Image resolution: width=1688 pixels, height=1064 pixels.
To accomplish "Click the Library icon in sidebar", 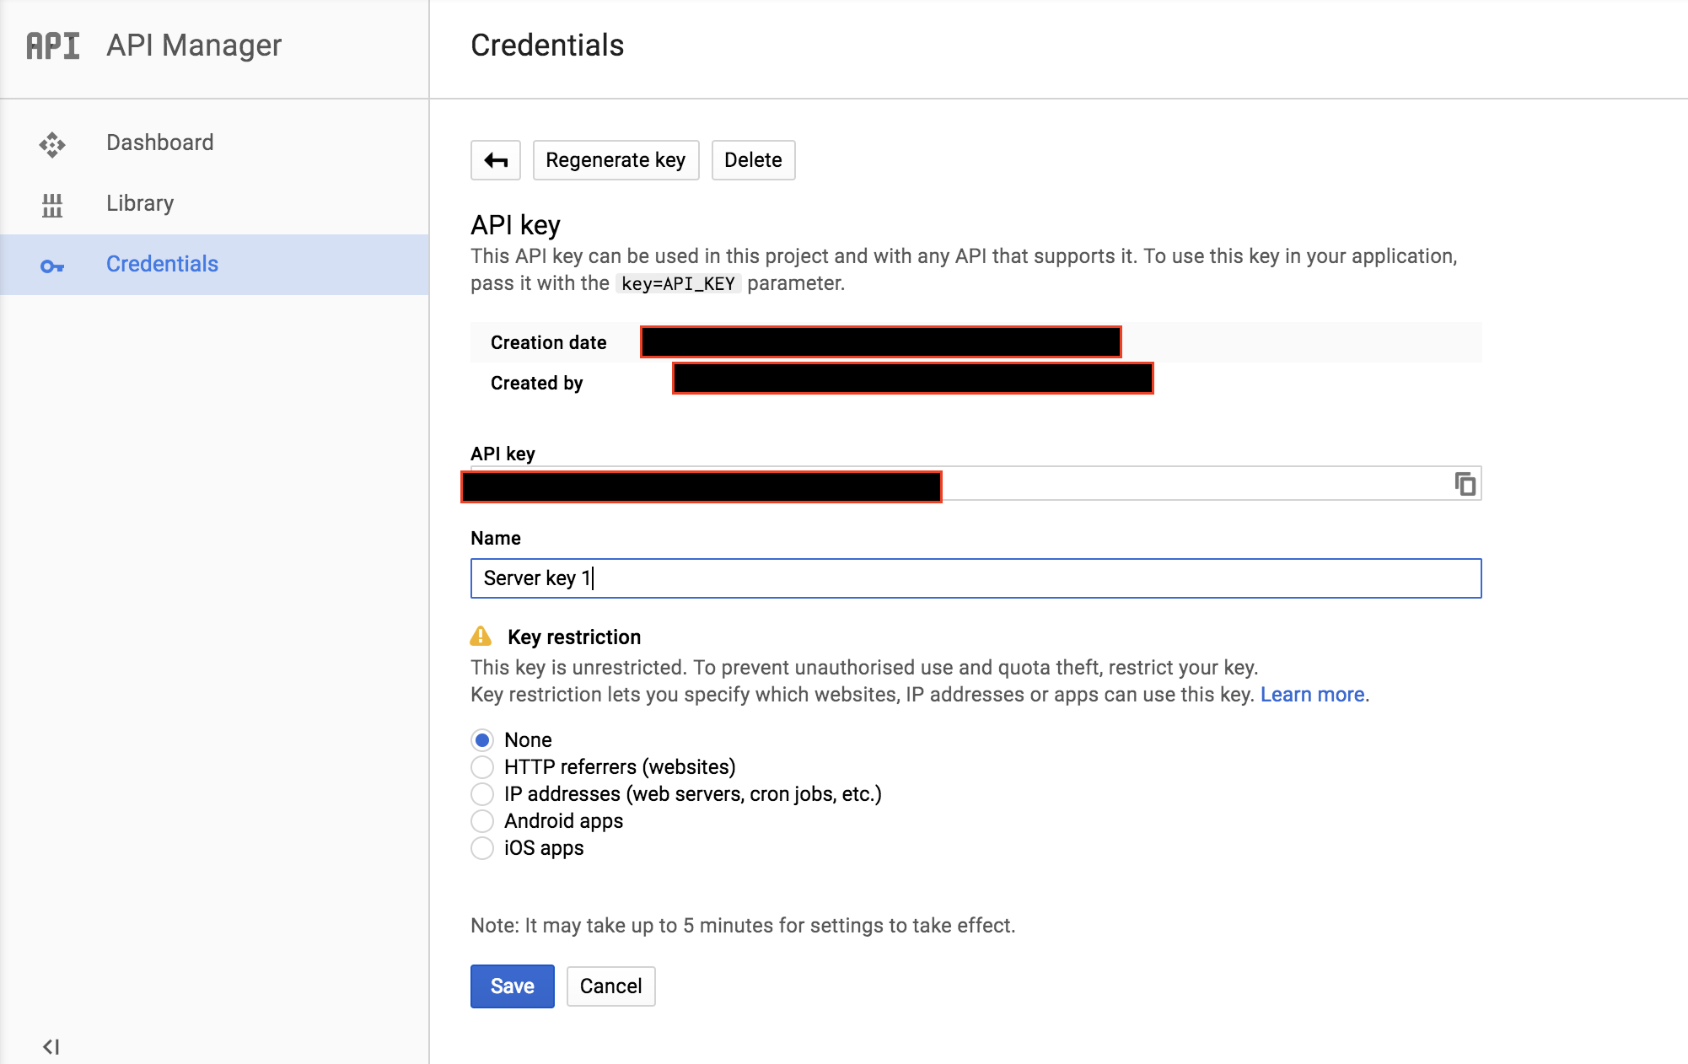I will [x=52, y=205].
